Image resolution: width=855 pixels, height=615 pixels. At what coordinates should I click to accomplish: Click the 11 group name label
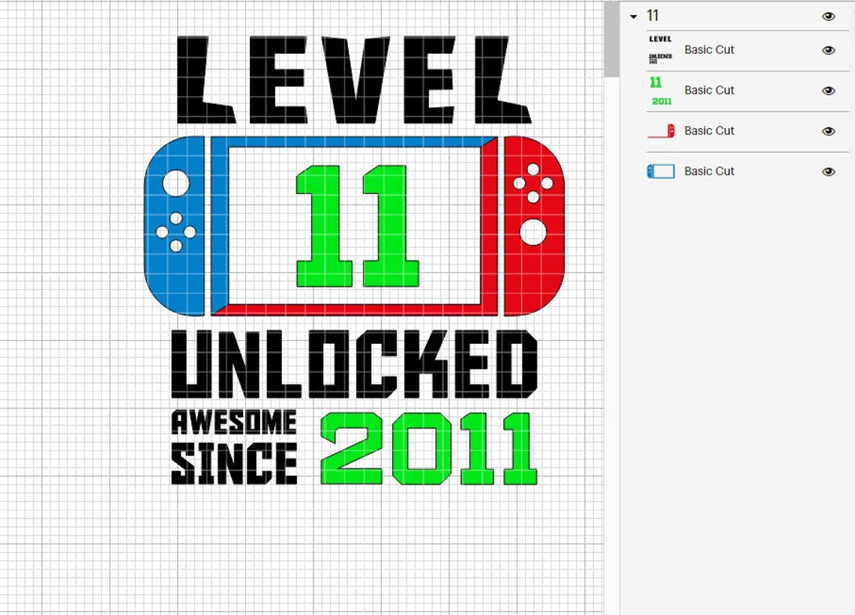(652, 15)
